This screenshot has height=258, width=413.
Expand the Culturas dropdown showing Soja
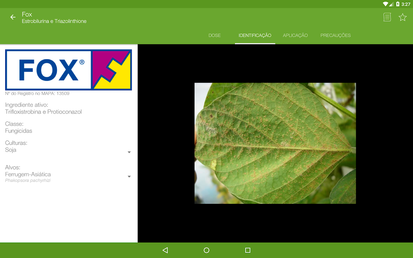coord(68,150)
